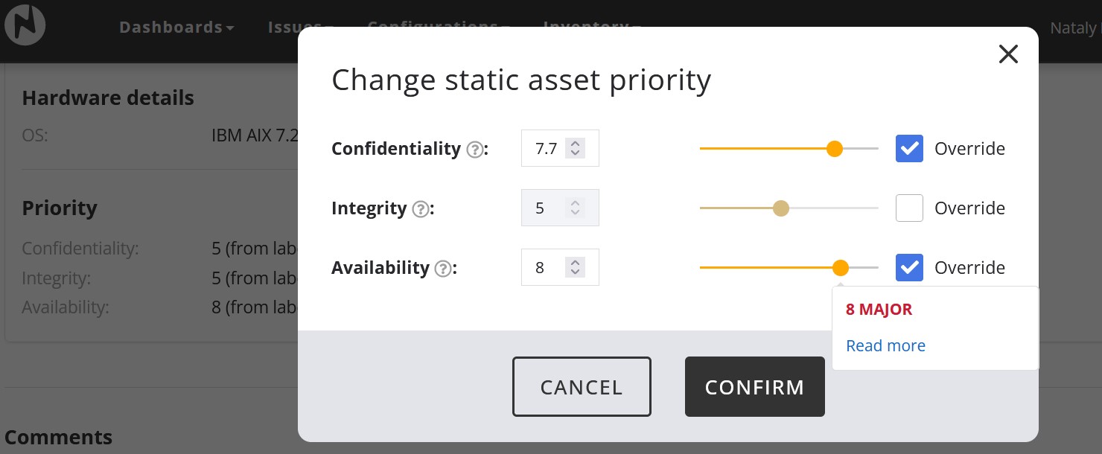This screenshot has width=1102, height=454.
Task: Open the Dashboards dropdown menu
Action: pos(176,28)
